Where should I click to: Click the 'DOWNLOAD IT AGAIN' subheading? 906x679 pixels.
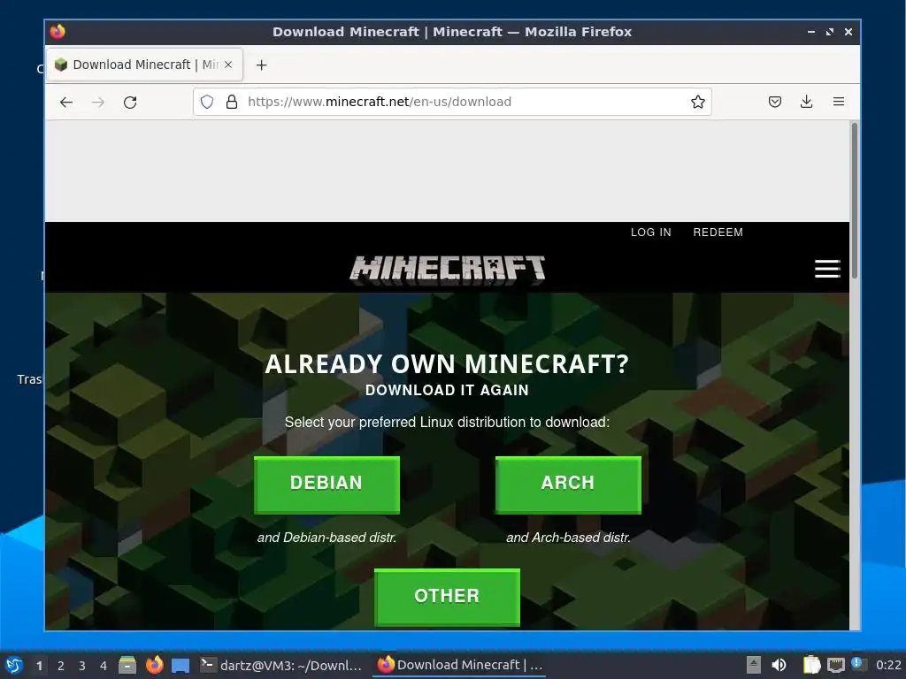pyautogui.click(x=447, y=390)
